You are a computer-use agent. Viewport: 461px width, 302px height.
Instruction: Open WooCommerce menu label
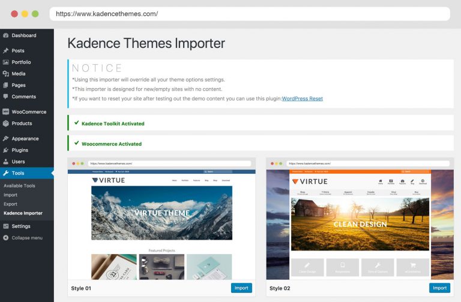coord(29,112)
